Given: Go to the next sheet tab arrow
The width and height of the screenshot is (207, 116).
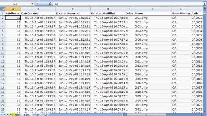Looking at the screenshot, I should click(7, 115).
